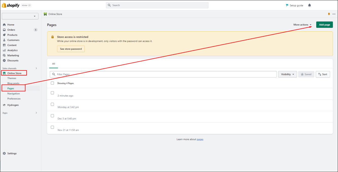This screenshot has width=338, height=172.
Task: Click the pin icon in the header bar
Action: pos(329,14)
